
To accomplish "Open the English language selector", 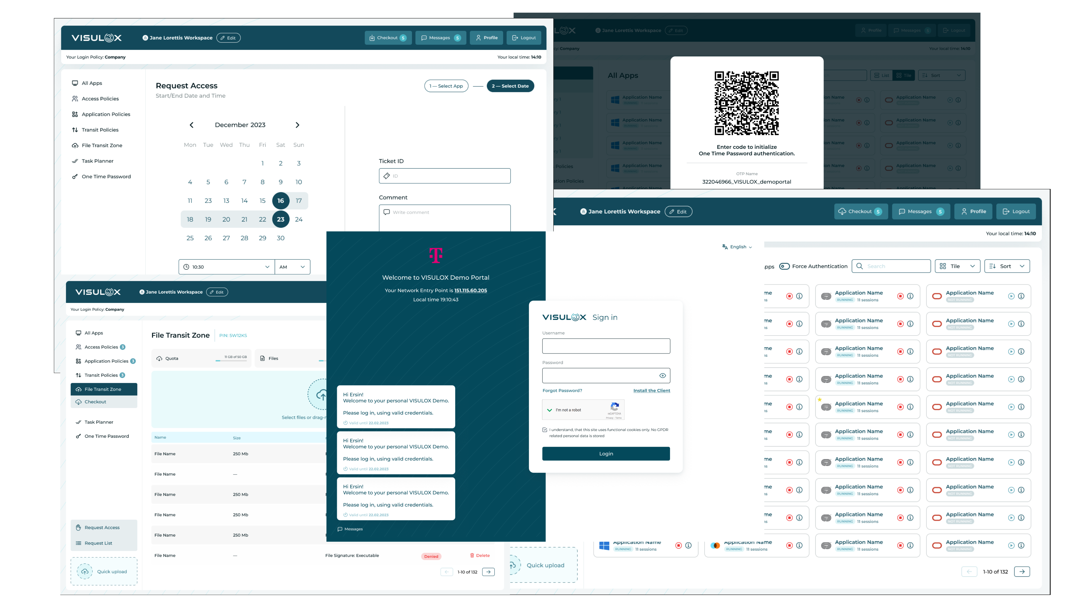I will point(737,247).
